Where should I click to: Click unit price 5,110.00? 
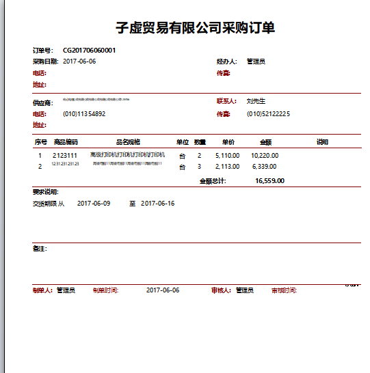pos(227,156)
